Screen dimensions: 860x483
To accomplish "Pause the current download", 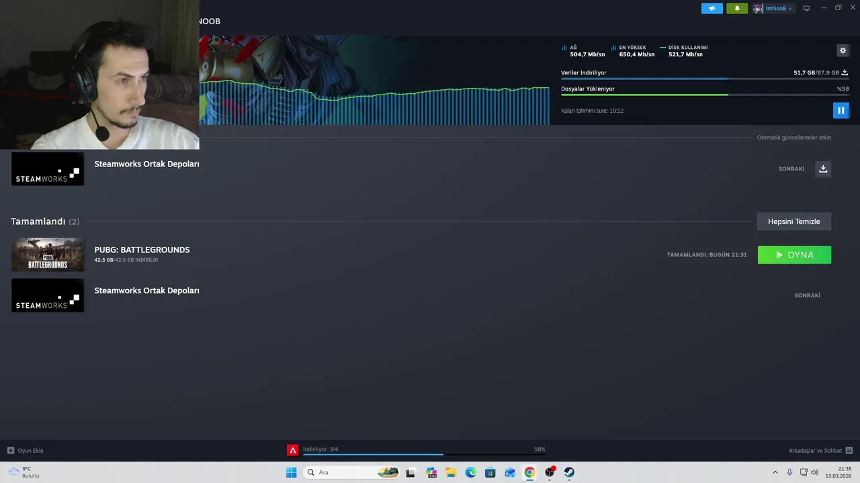I will 841,110.
